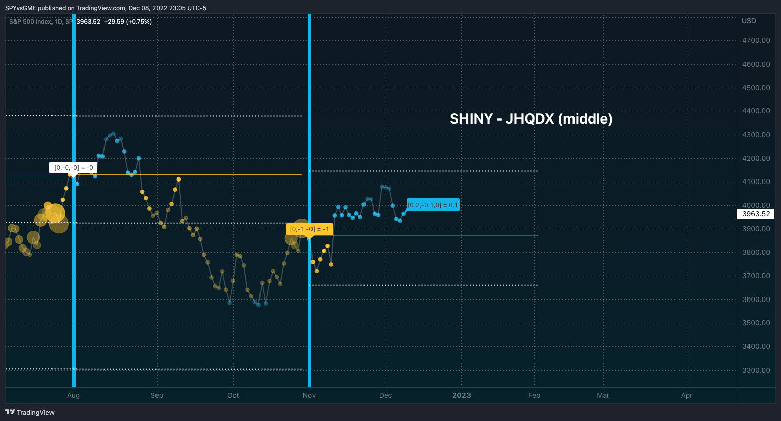Click the white label "[0,-0,-0] = -0"
This screenshot has width=781, height=421.
click(x=74, y=168)
